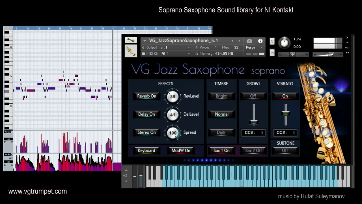Screen dimensions: 362x204
Task: Click the Keyboard mode button
Action: tap(146, 151)
